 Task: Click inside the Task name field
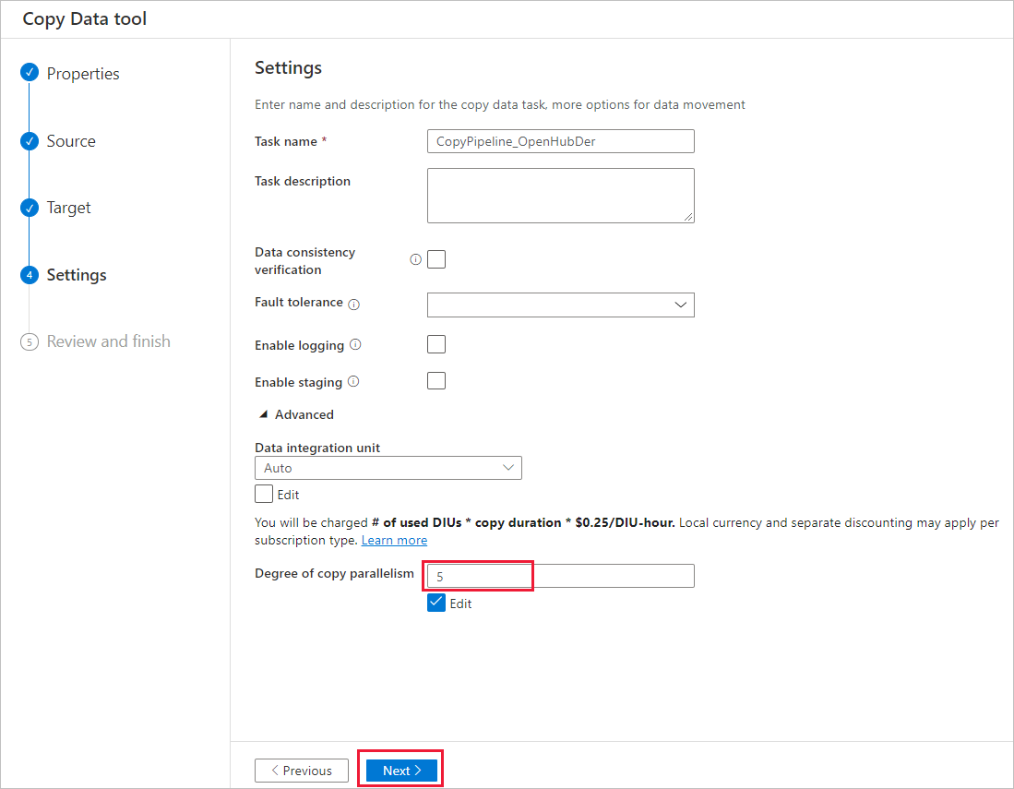pyautogui.click(x=560, y=140)
